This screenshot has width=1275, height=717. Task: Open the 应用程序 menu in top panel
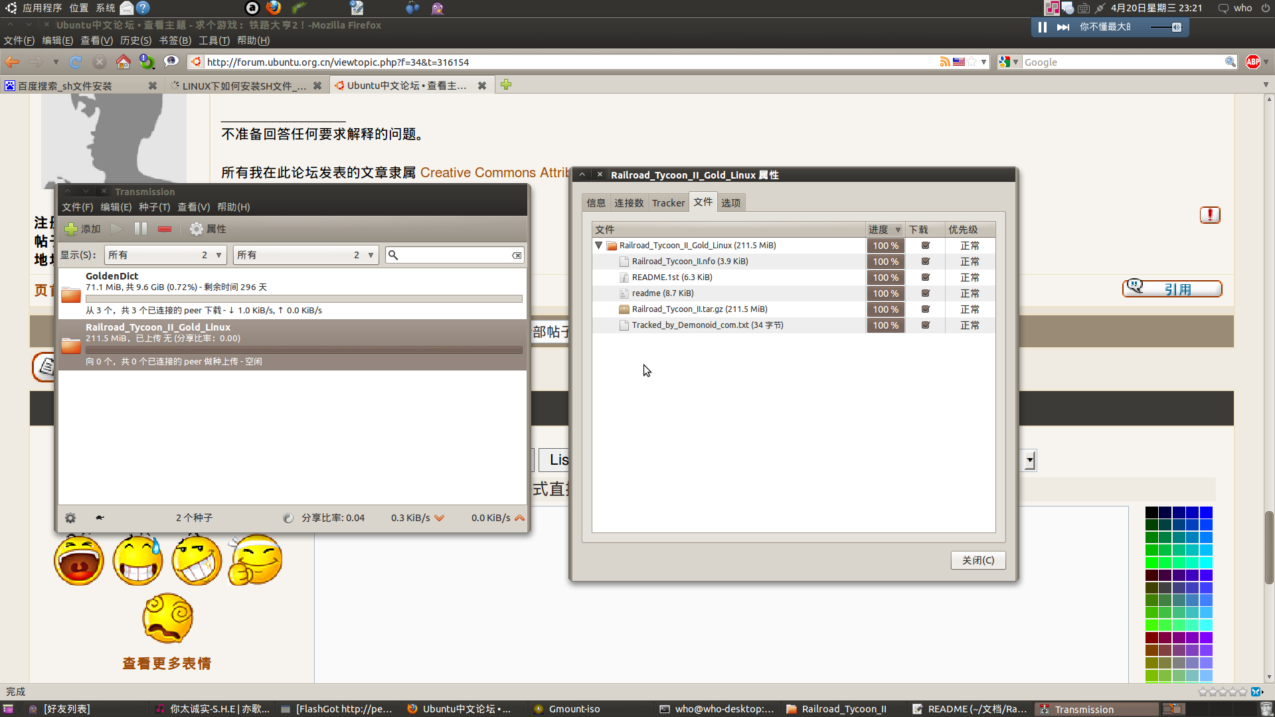click(x=42, y=8)
